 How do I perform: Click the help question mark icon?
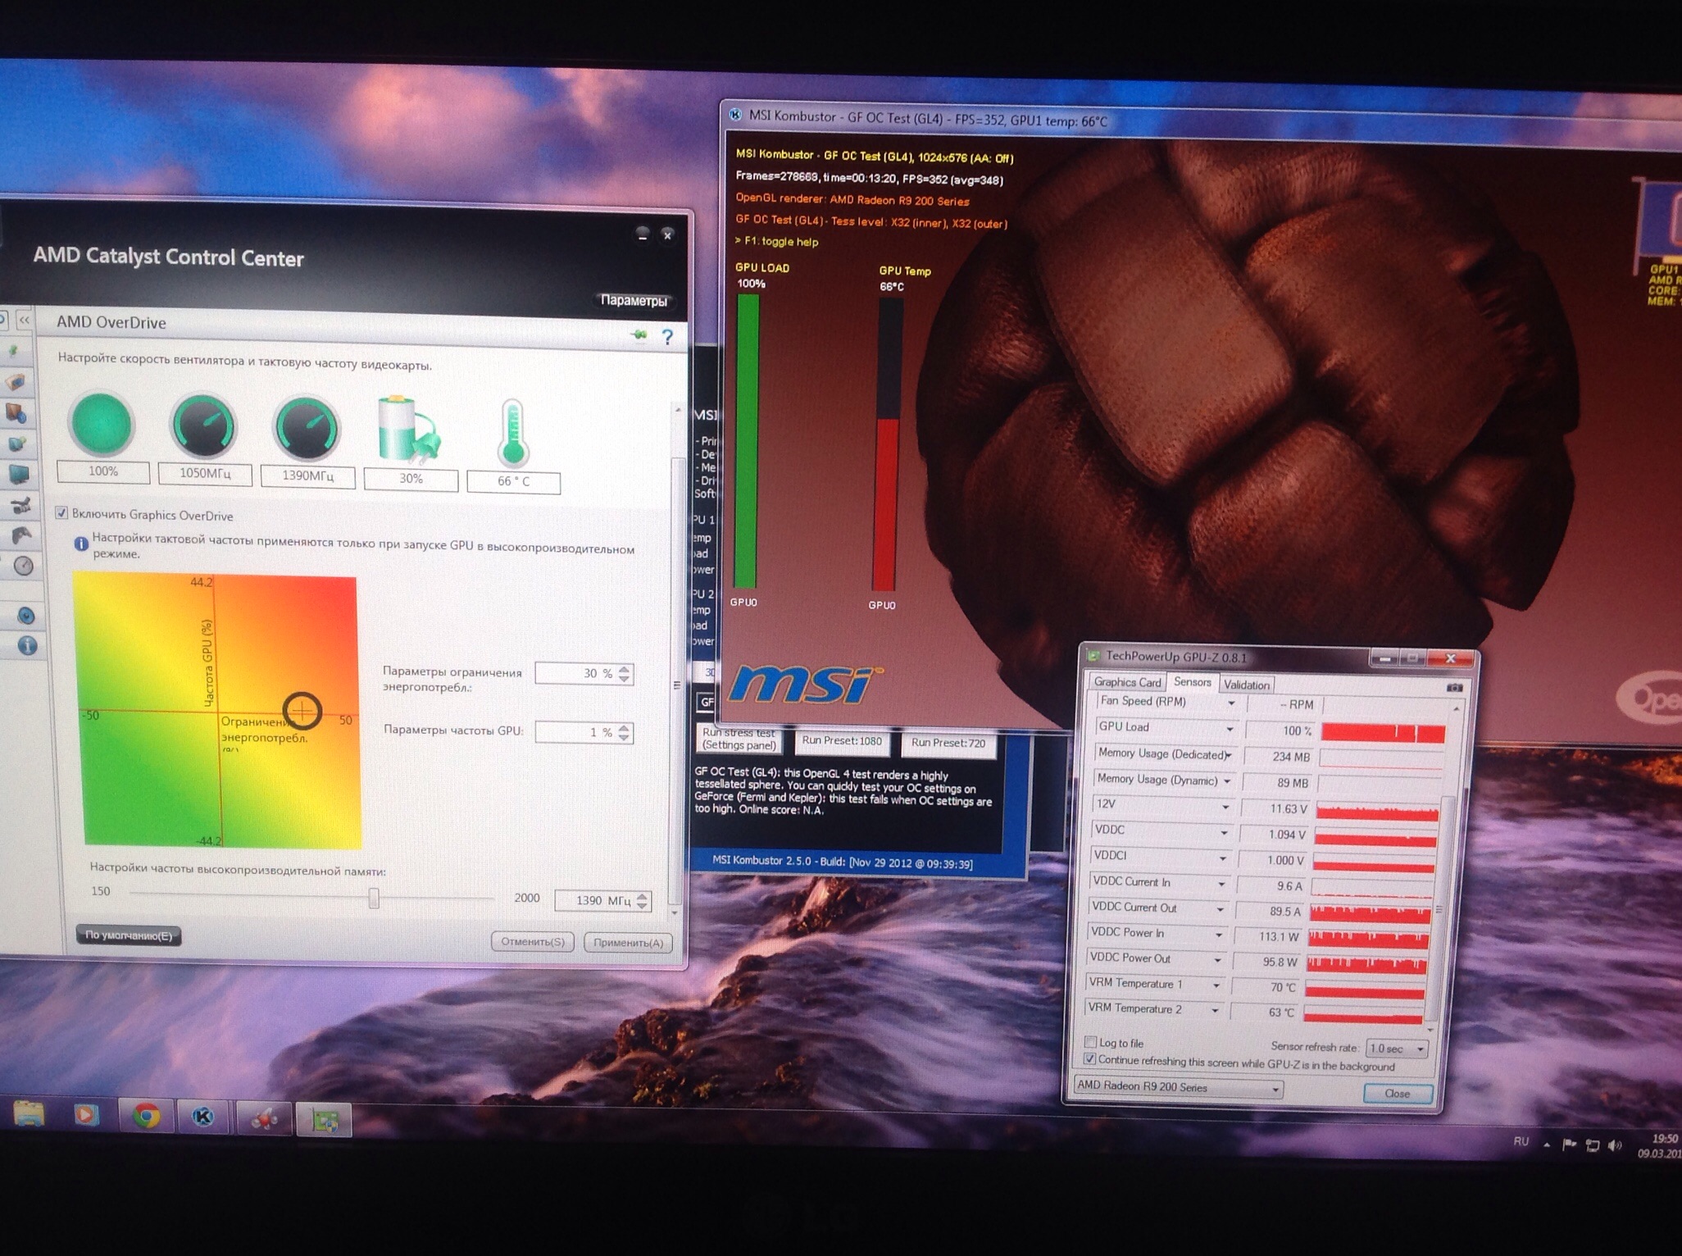(667, 337)
